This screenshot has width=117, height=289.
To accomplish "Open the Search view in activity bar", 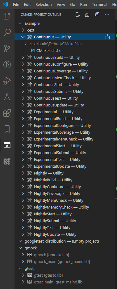I will (7, 32).
